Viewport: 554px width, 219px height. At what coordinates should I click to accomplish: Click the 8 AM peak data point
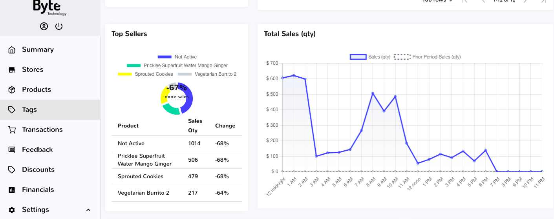tap(373, 93)
